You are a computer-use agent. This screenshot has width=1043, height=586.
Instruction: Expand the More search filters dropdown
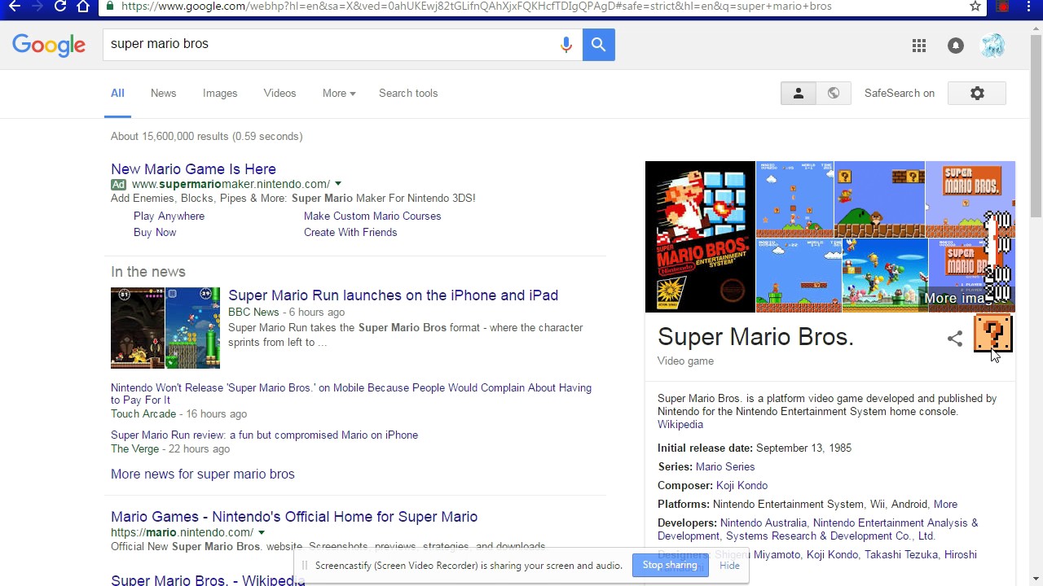click(x=339, y=94)
